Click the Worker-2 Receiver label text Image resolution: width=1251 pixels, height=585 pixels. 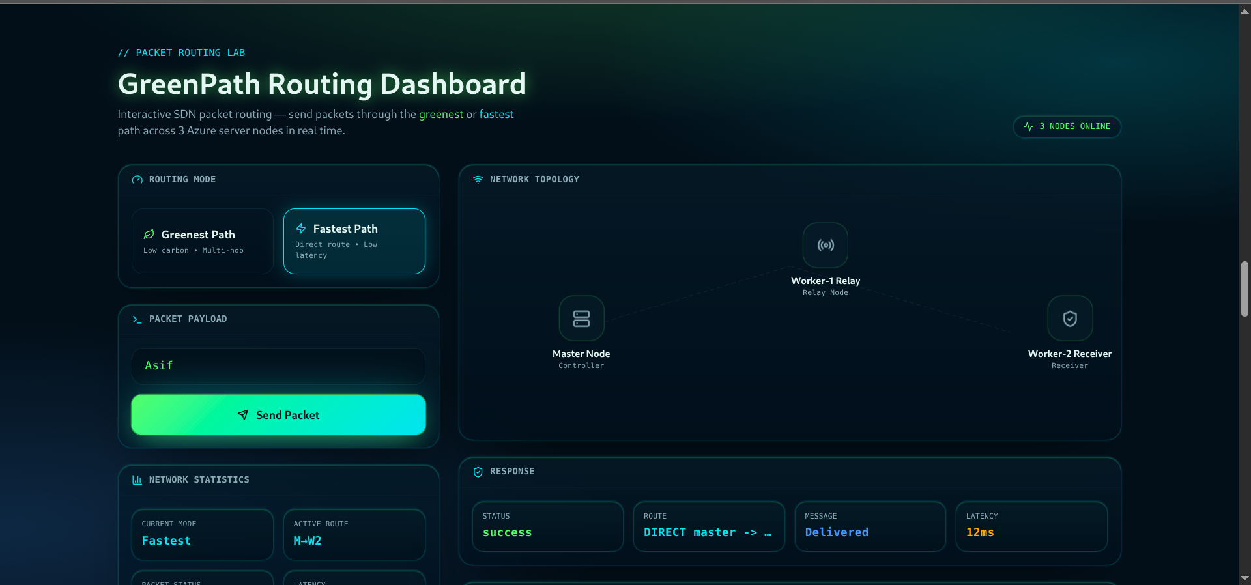coord(1070,354)
